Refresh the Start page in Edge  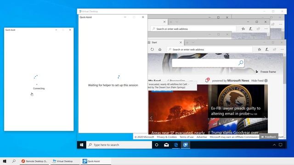click(x=152, y=49)
